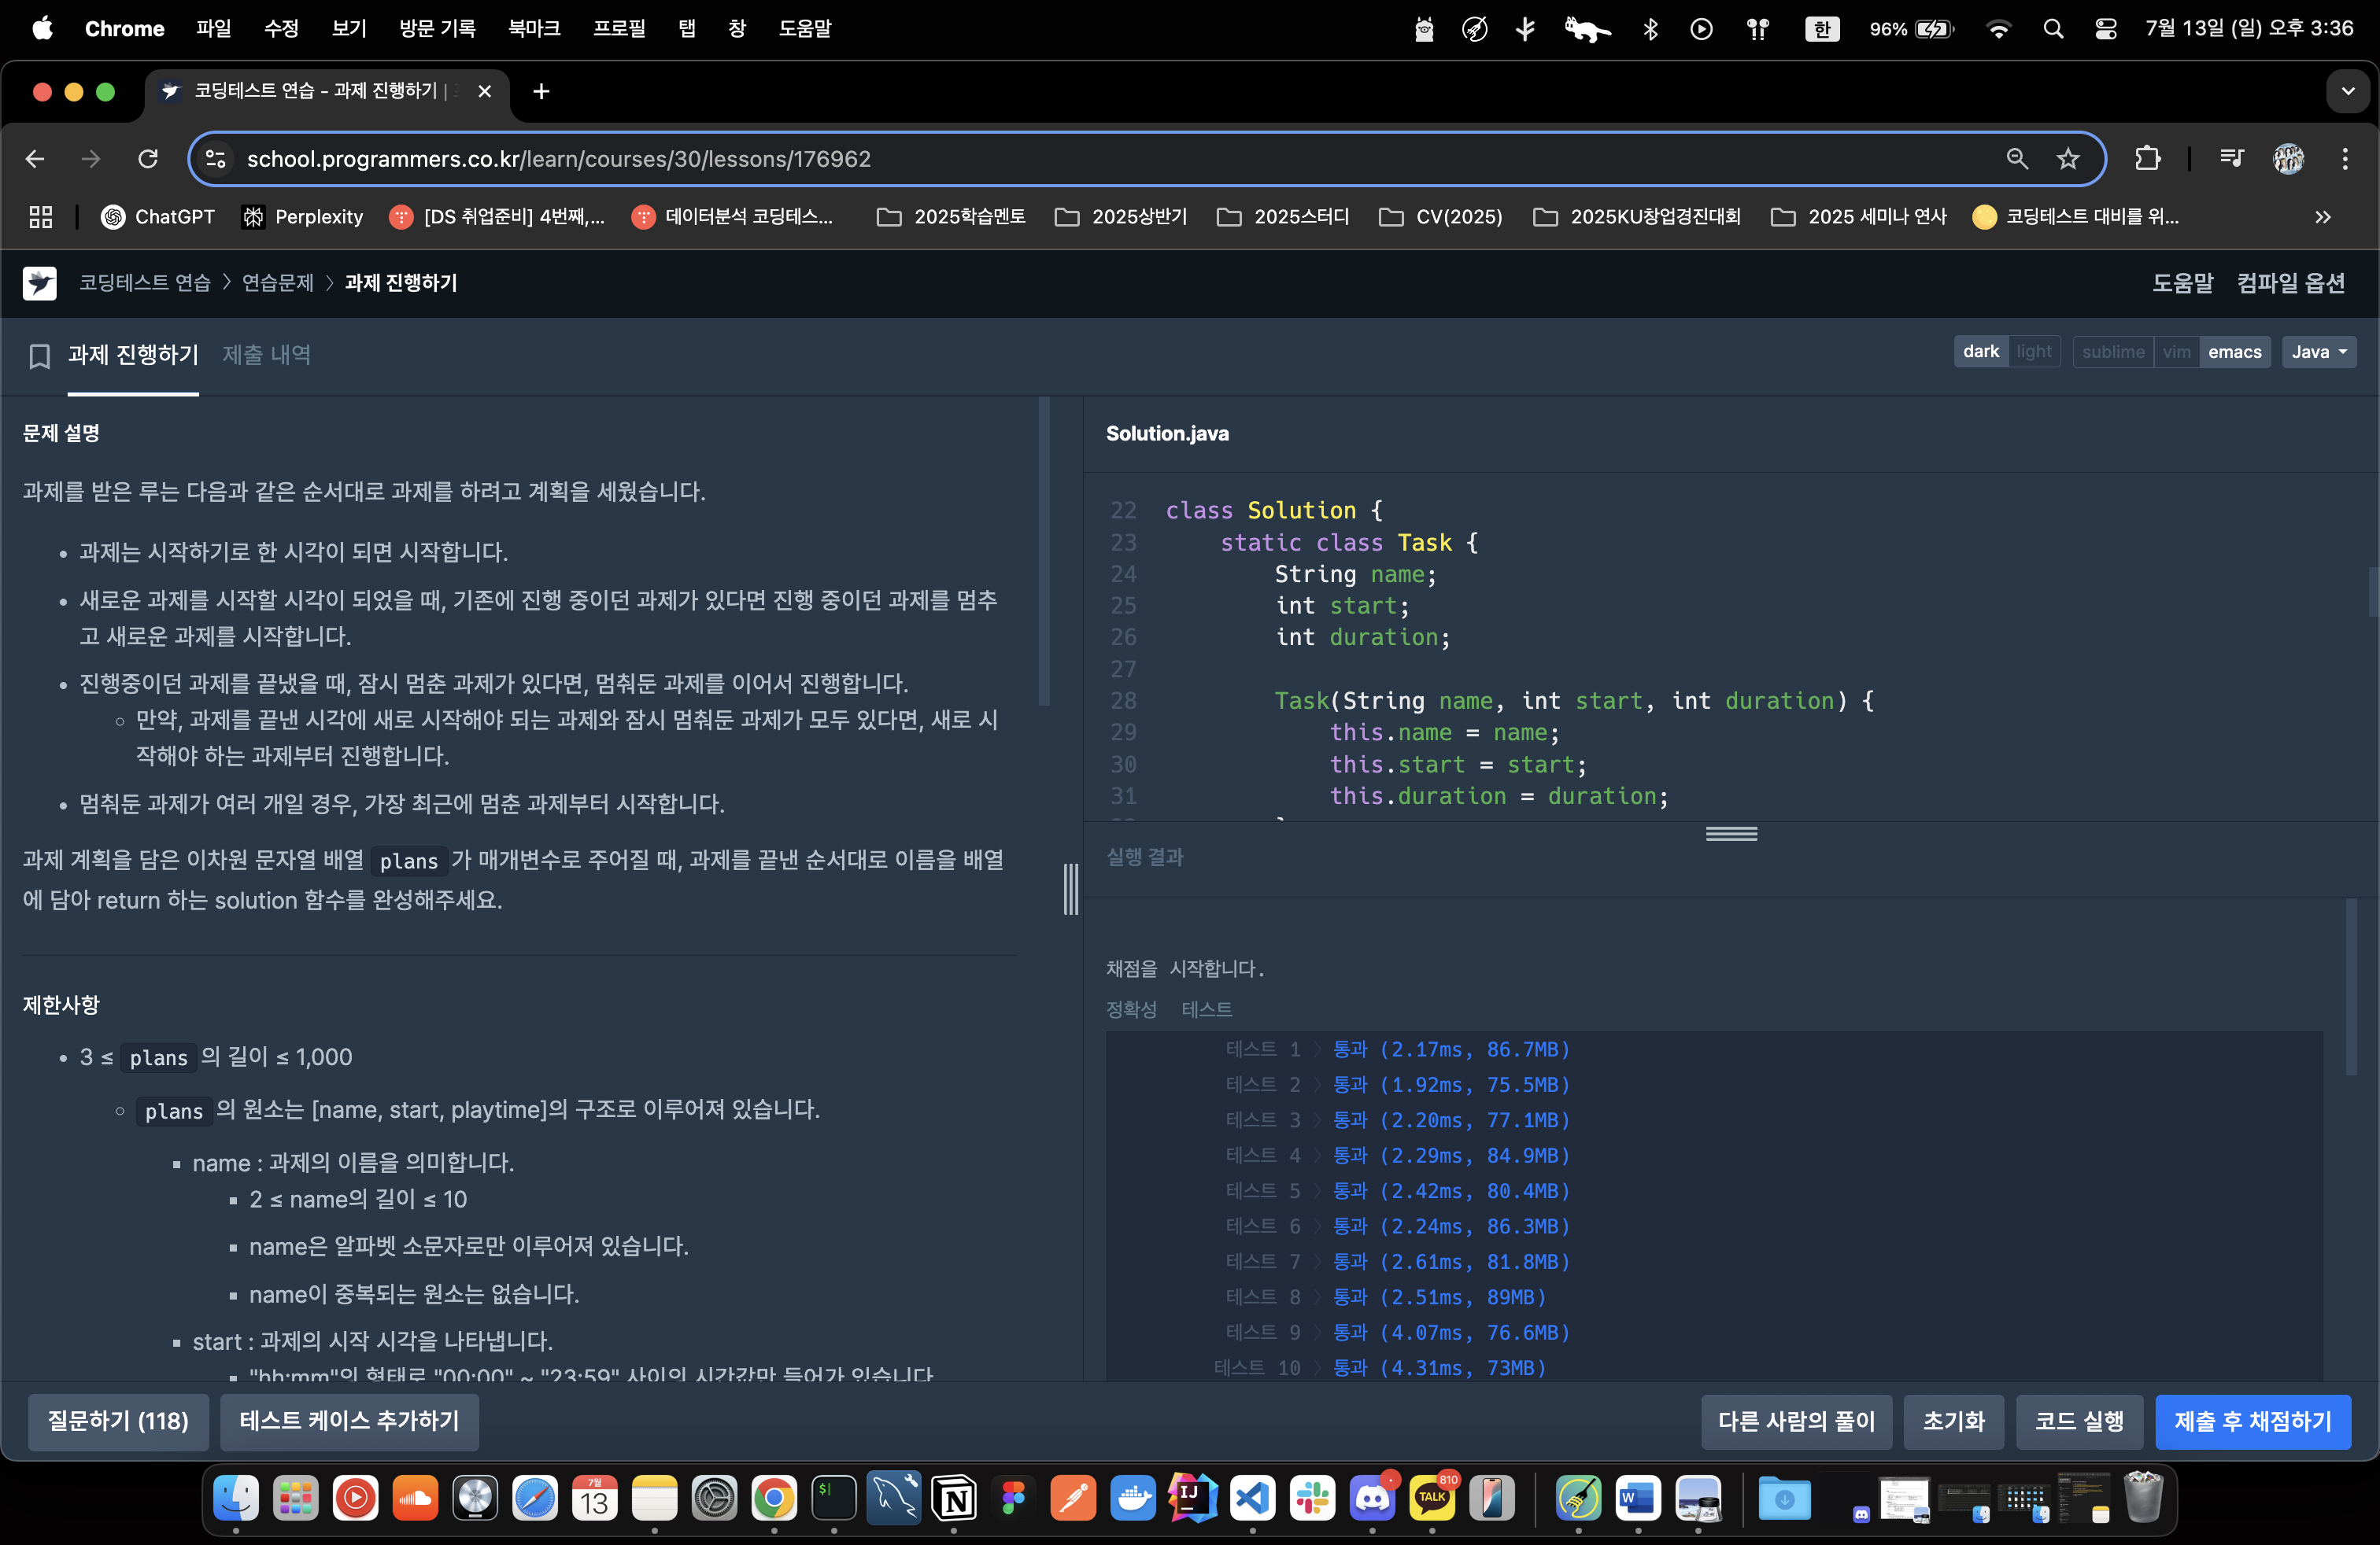The height and width of the screenshot is (1545, 2380).
Task: Click the vertical panel splitter handle
Action: (1071, 888)
